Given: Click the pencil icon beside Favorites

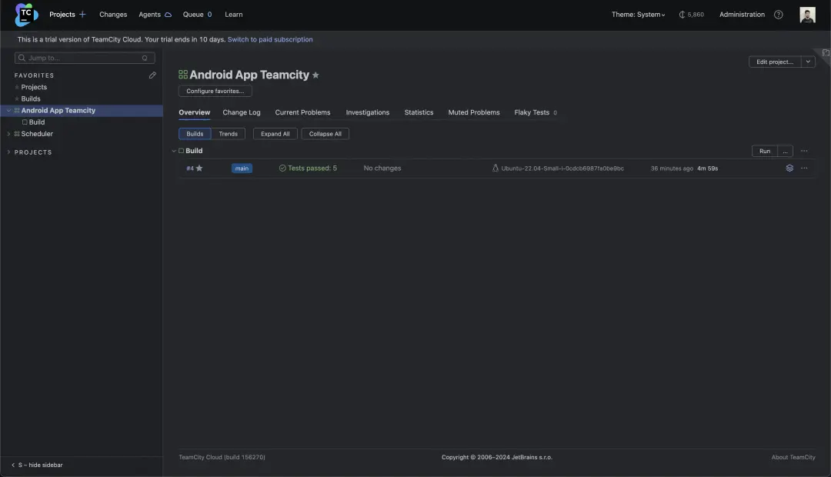Looking at the screenshot, I should coord(152,75).
